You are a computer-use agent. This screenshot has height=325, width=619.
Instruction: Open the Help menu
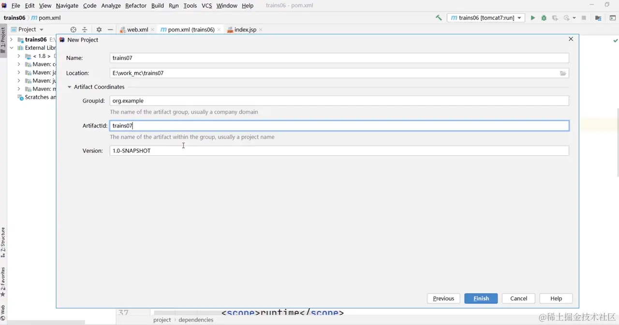248,5
